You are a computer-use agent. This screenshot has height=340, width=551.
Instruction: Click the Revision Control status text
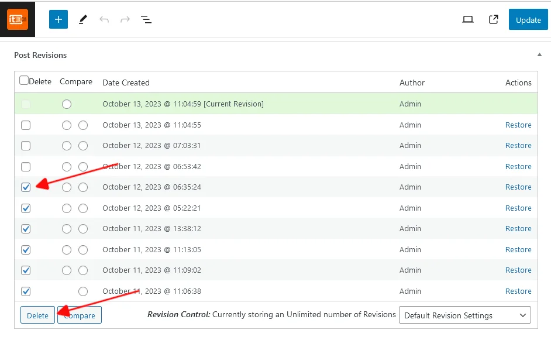pos(271,314)
